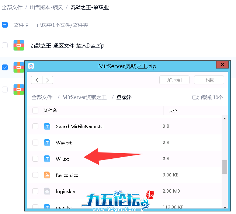Image resolution: width=236 pixels, height=214 pixels.
Task: Uncheck the selected MirServer zip row
Action: pyautogui.click(x=5, y=67)
